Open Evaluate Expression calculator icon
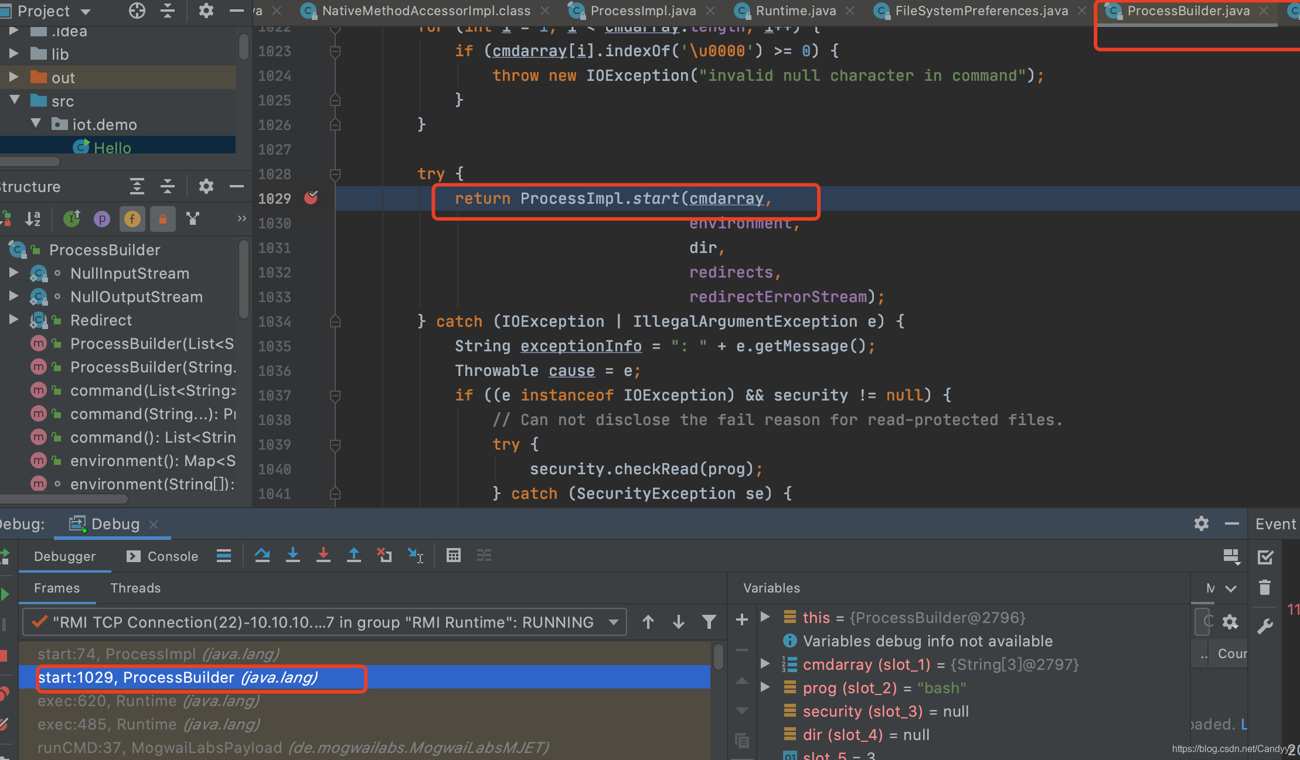This screenshot has height=760, width=1300. [453, 555]
